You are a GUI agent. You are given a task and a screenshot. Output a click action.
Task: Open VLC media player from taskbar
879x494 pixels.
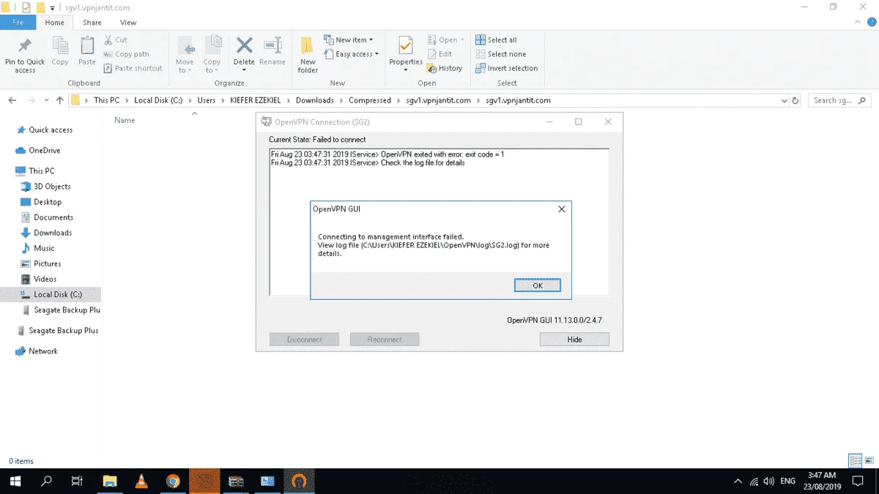(141, 481)
